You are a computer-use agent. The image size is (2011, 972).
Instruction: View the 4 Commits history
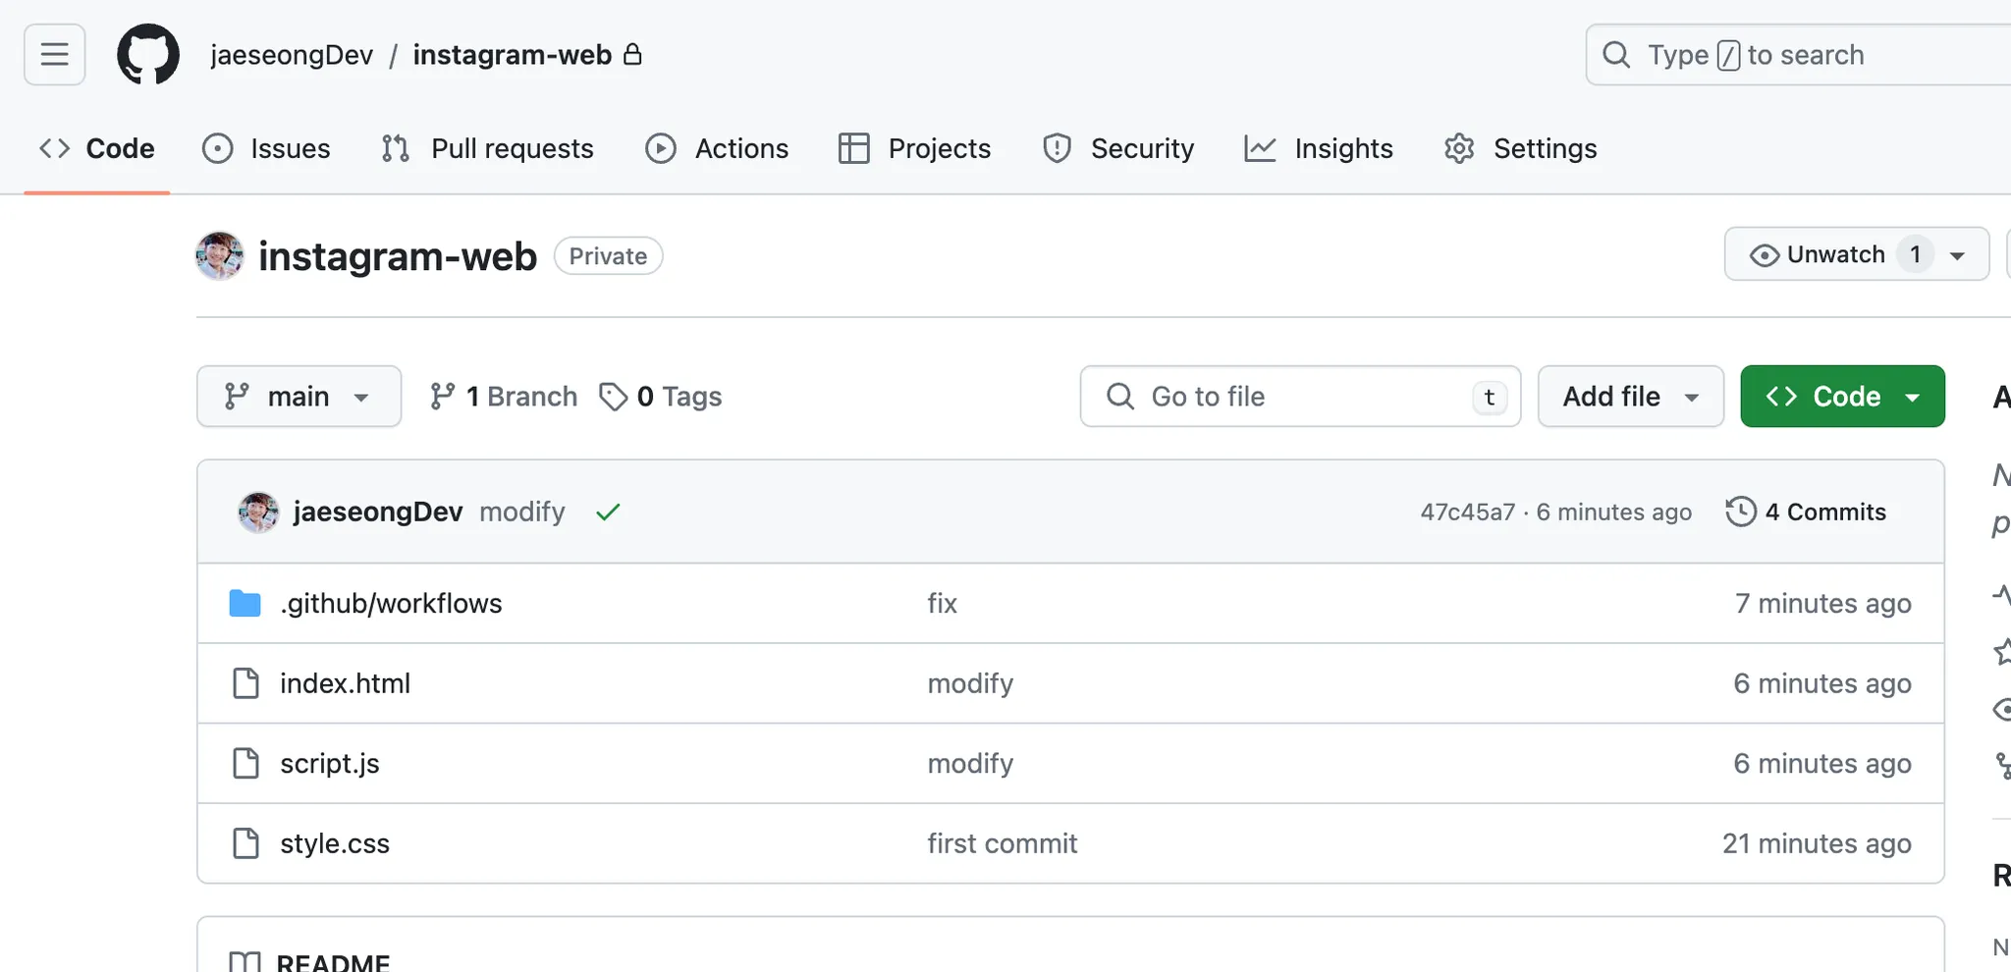pos(1807,513)
